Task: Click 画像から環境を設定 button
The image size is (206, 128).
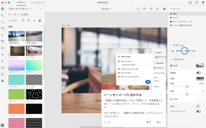Action: tap(184, 51)
